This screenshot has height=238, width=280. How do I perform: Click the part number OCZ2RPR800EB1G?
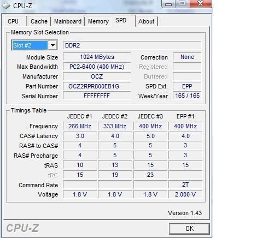(x=97, y=86)
